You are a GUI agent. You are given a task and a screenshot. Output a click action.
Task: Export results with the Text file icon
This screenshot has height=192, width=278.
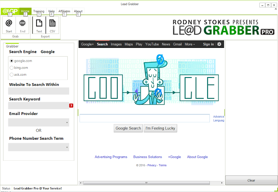click(39, 23)
